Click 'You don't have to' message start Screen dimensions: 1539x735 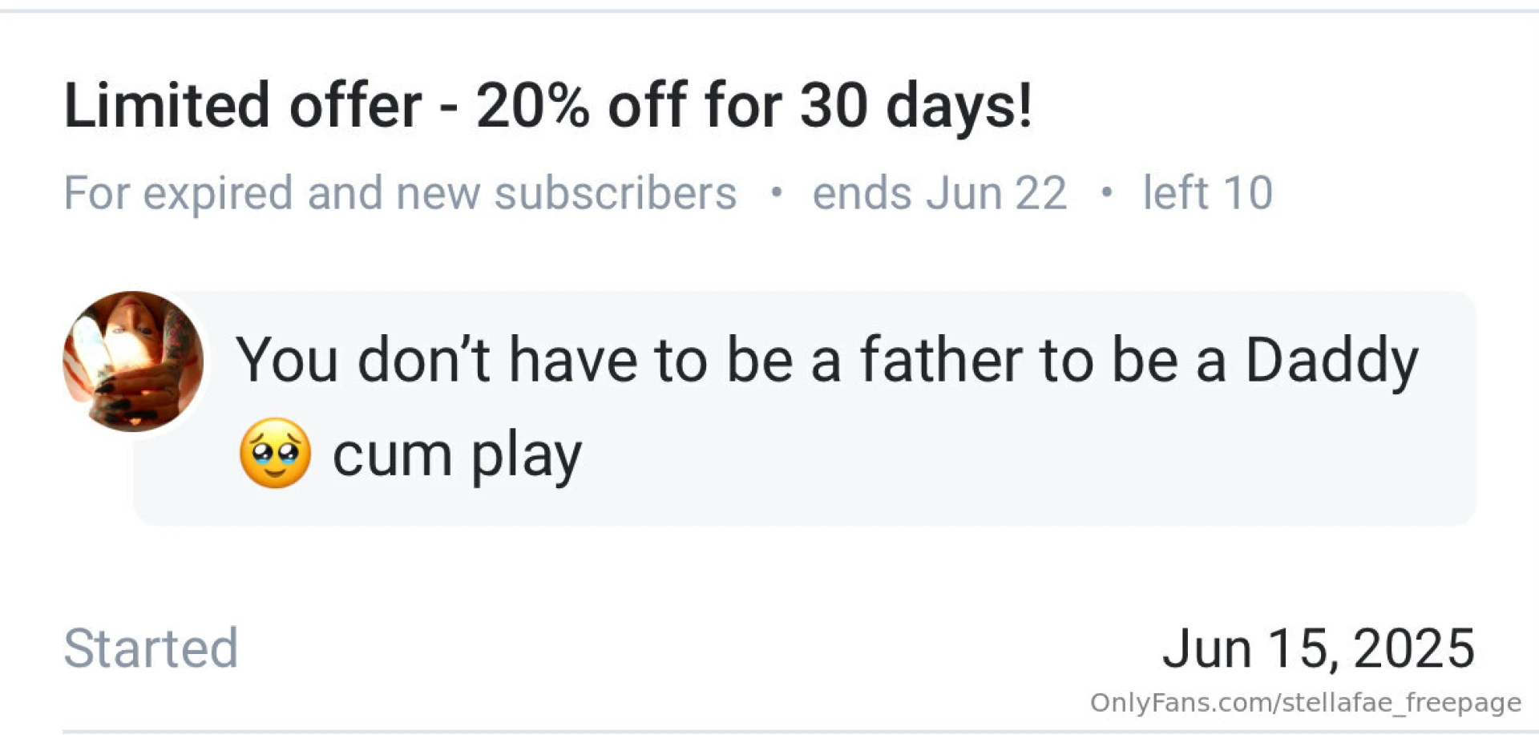[x=471, y=360]
